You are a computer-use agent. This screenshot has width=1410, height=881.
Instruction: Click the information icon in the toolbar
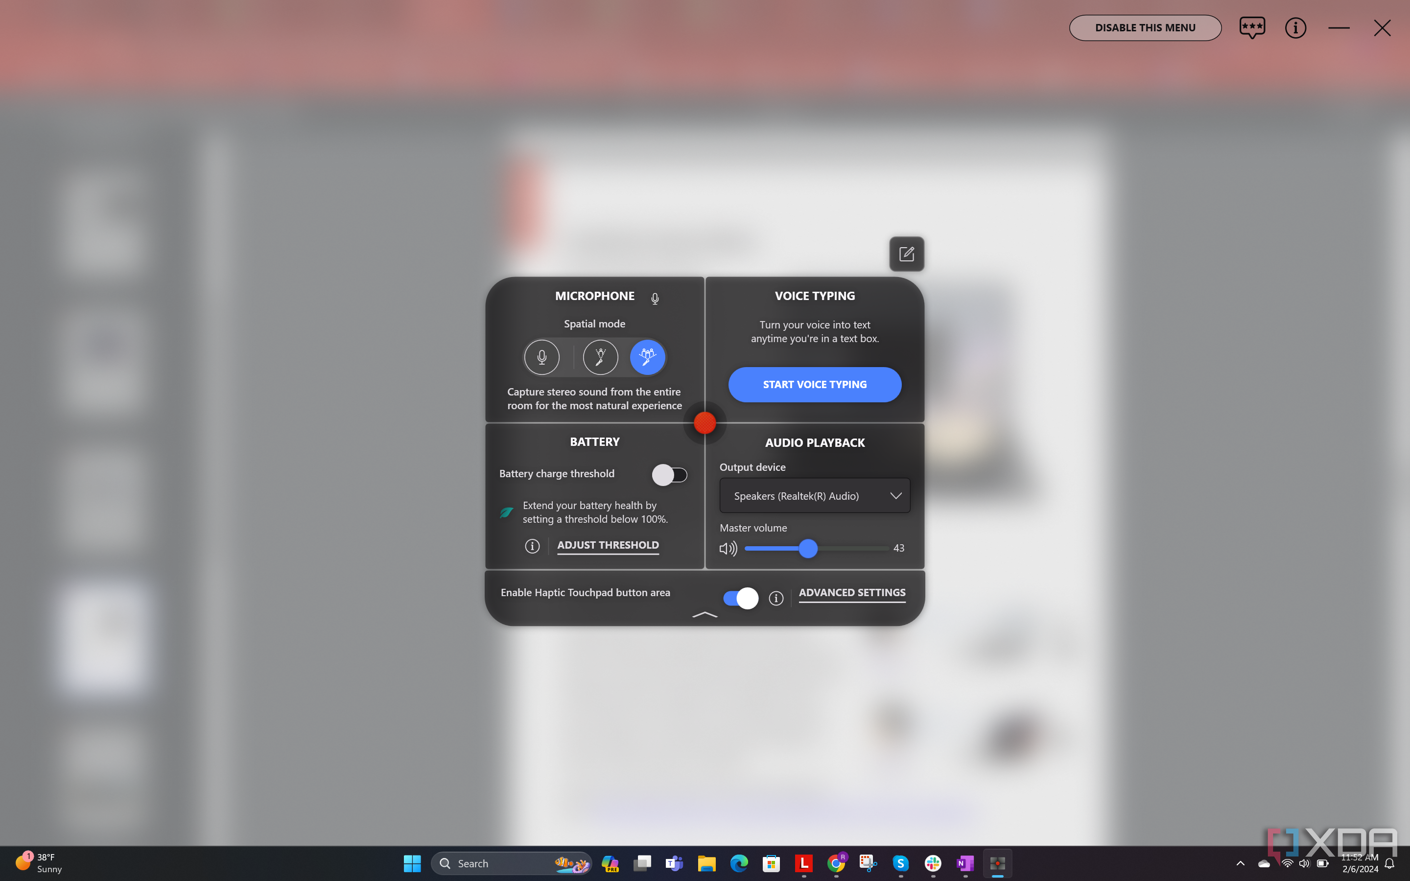pyautogui.click(x=1295, y=27)
